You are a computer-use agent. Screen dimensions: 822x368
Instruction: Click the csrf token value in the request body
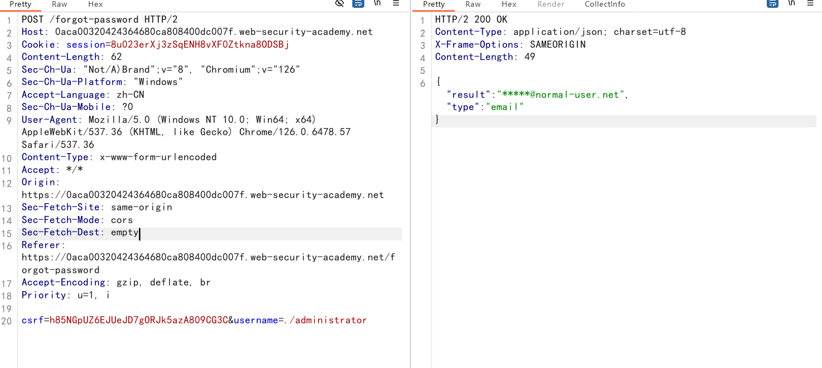[138, 320]
